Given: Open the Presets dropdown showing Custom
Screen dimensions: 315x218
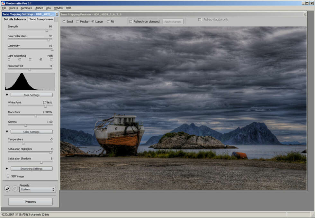Looking at the screenshot, I should coord(38,189).
